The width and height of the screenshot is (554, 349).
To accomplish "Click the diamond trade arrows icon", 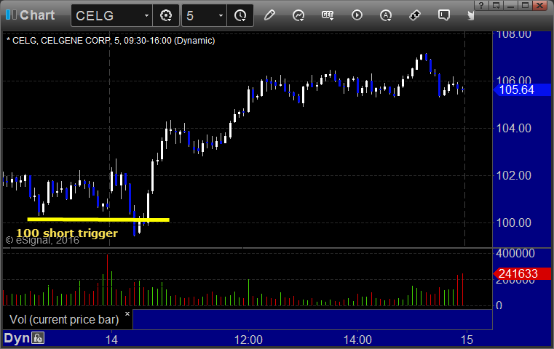I will [415, 15].
